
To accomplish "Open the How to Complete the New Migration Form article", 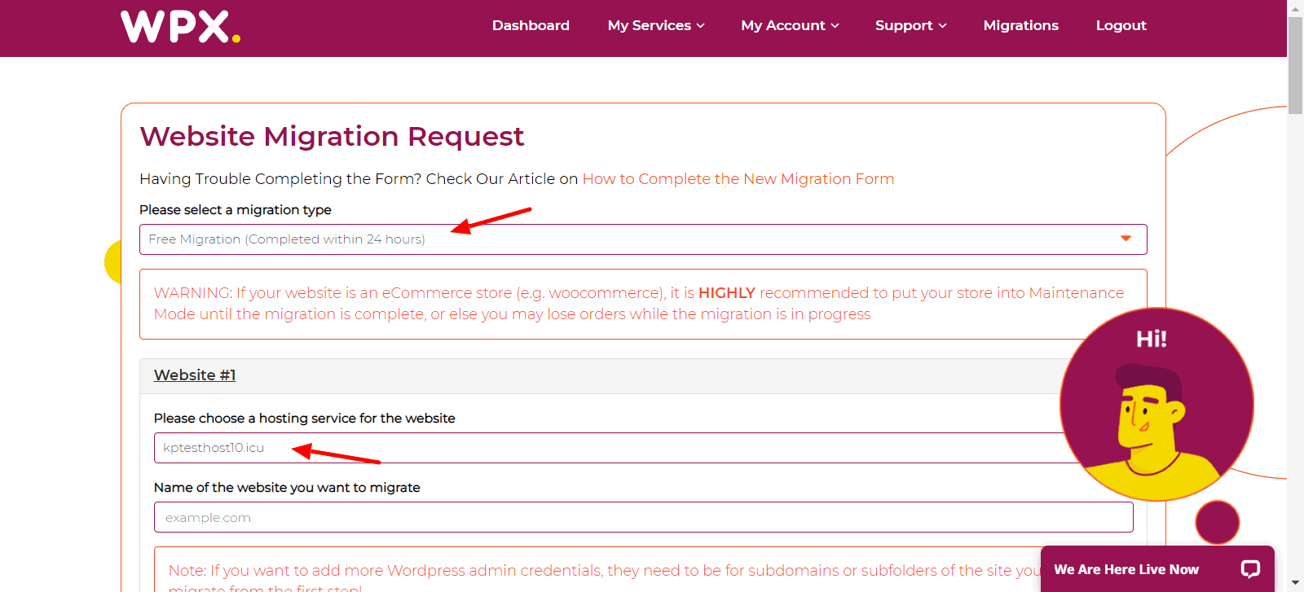I will pyautogui.click(x=738, y=179).
